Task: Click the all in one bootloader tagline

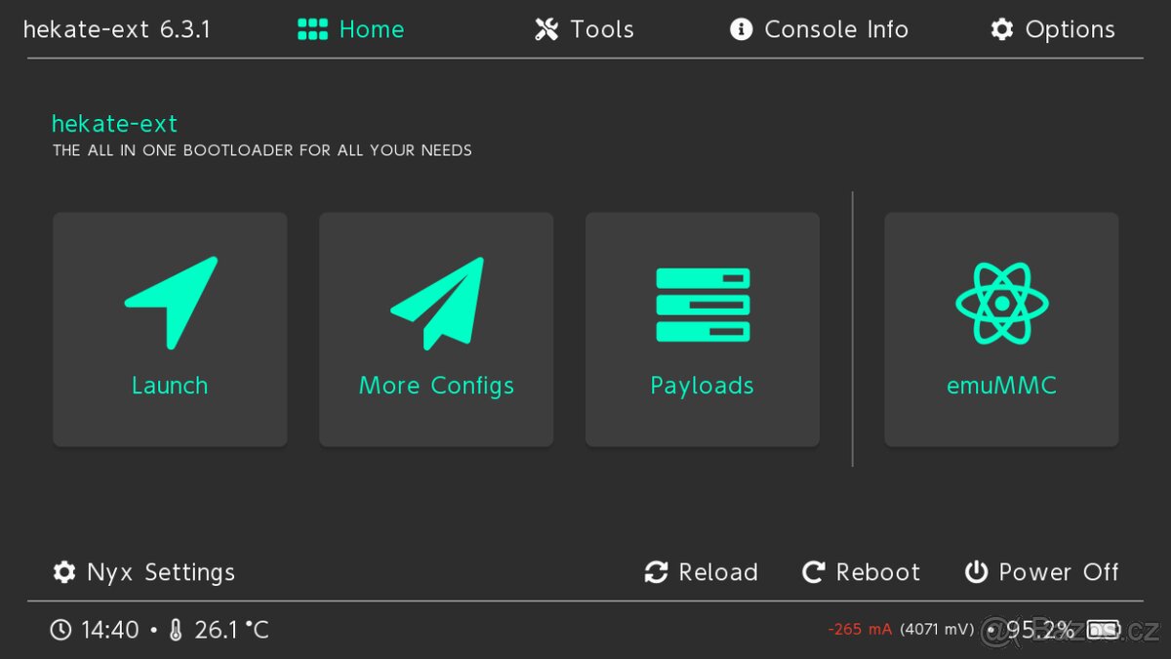Action: click(x=262, y=150)
